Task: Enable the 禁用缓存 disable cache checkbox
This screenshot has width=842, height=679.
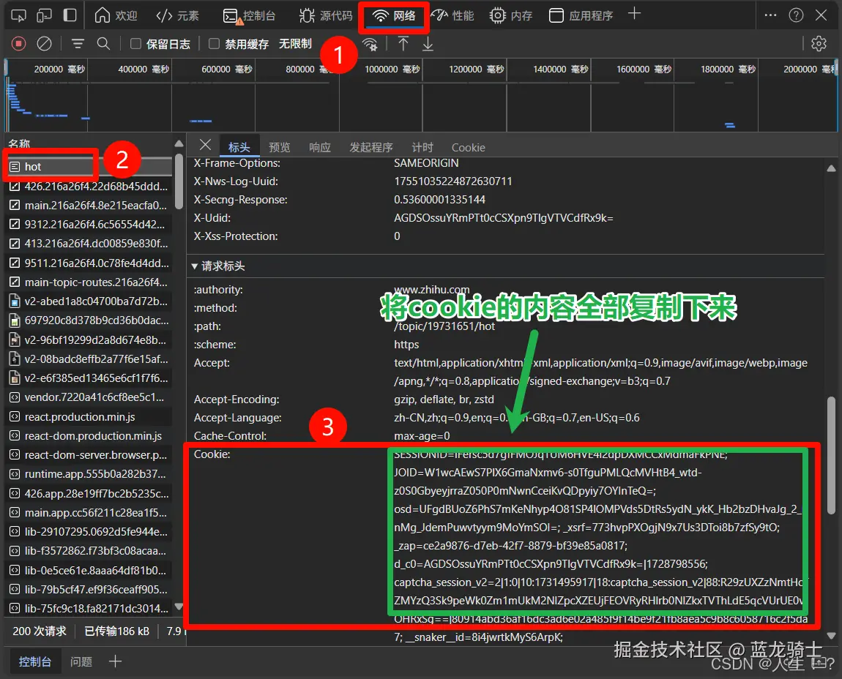Action: coord(215,43)
